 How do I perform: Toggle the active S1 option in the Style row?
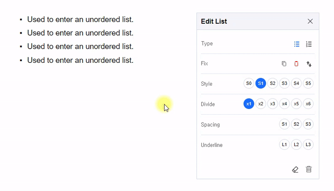pos(261,83)
